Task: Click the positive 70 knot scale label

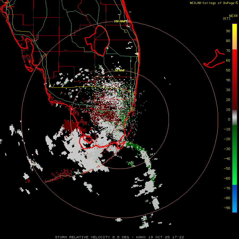Action: click(x=228, y=51)
